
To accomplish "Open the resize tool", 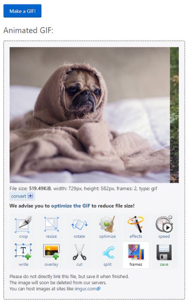I will pyautogui.click(x=51, y=226).
